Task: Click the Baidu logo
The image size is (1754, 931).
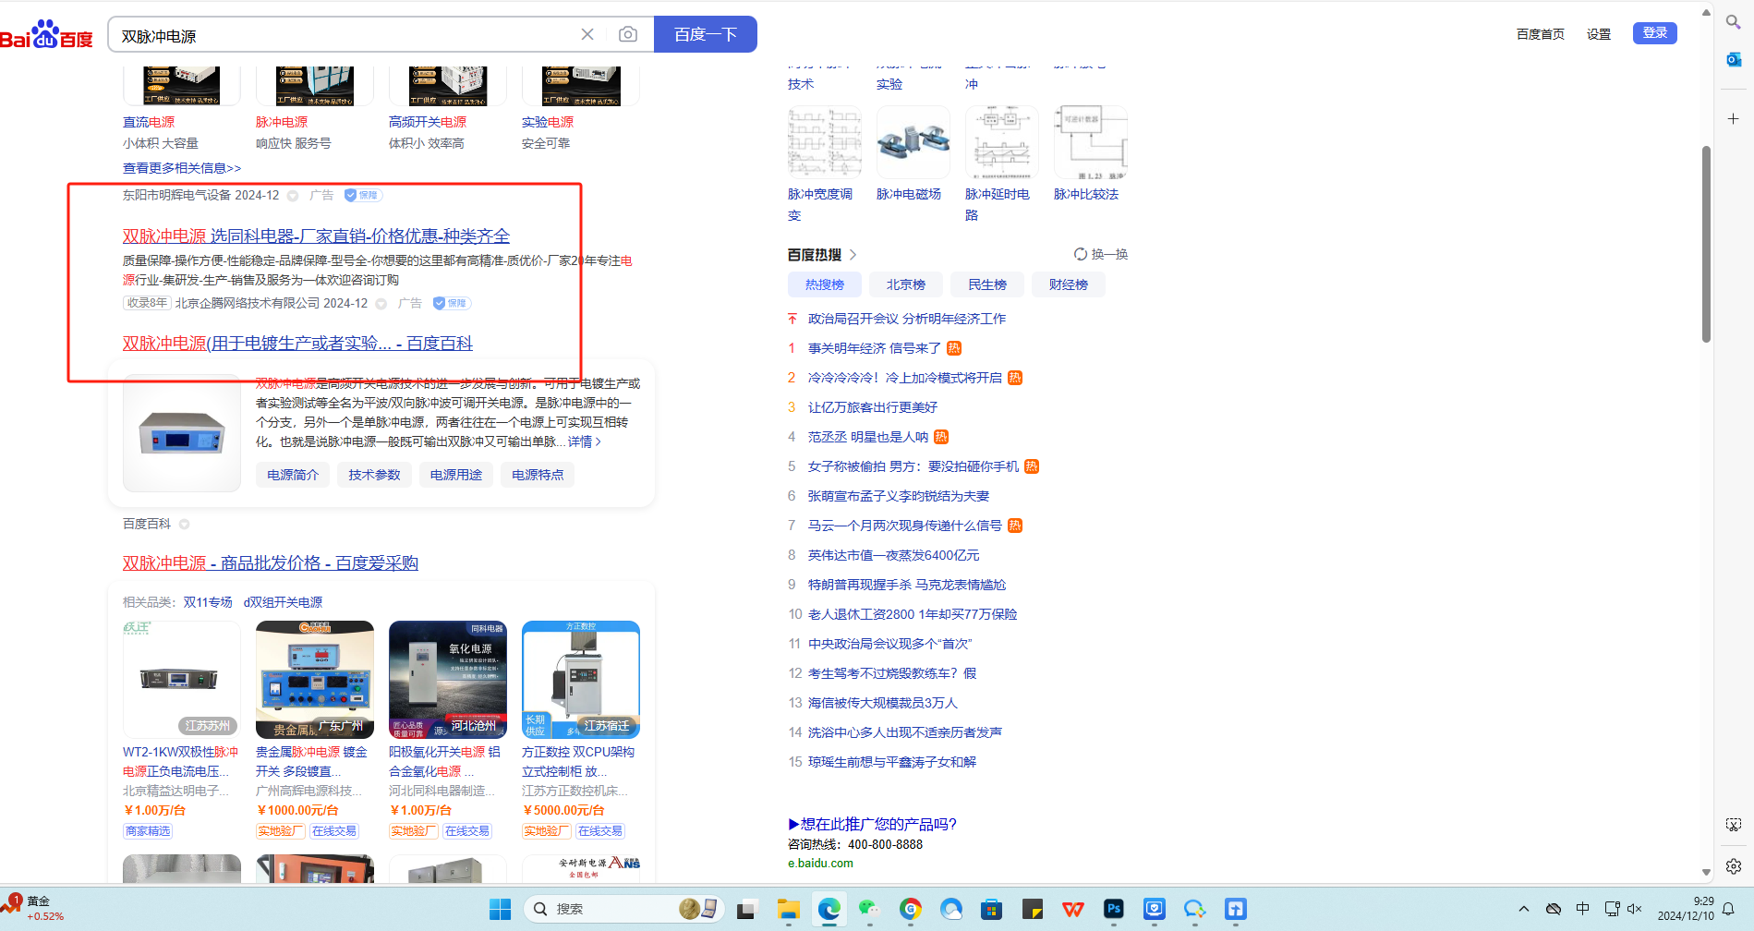Action: pos(46,35)
